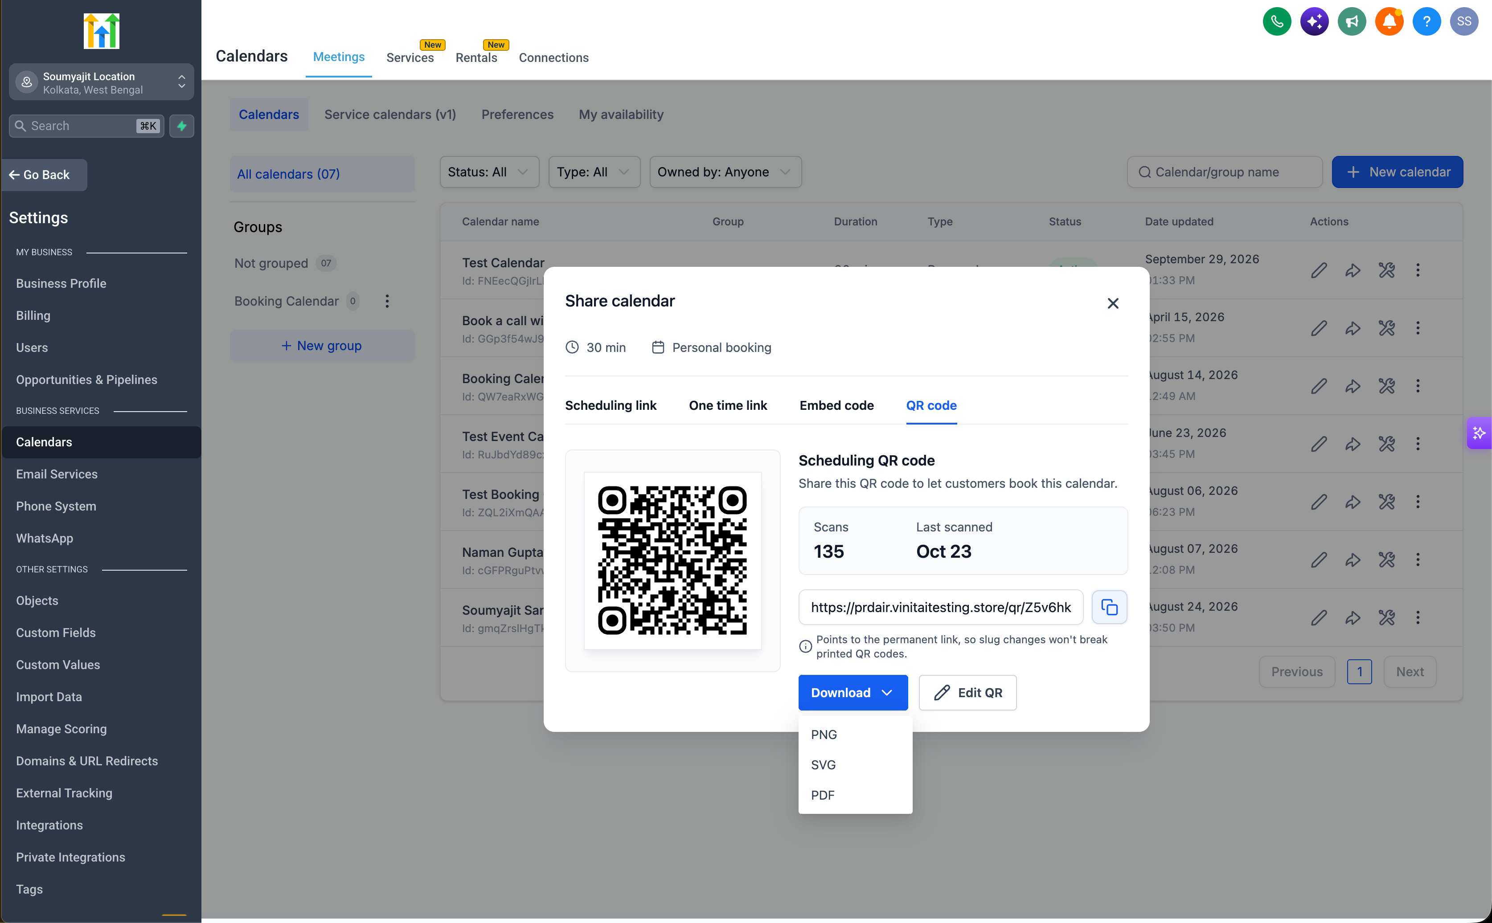Expand the Download format dropdown
This screenshot has height=923, width=1492.
(853, 692)
